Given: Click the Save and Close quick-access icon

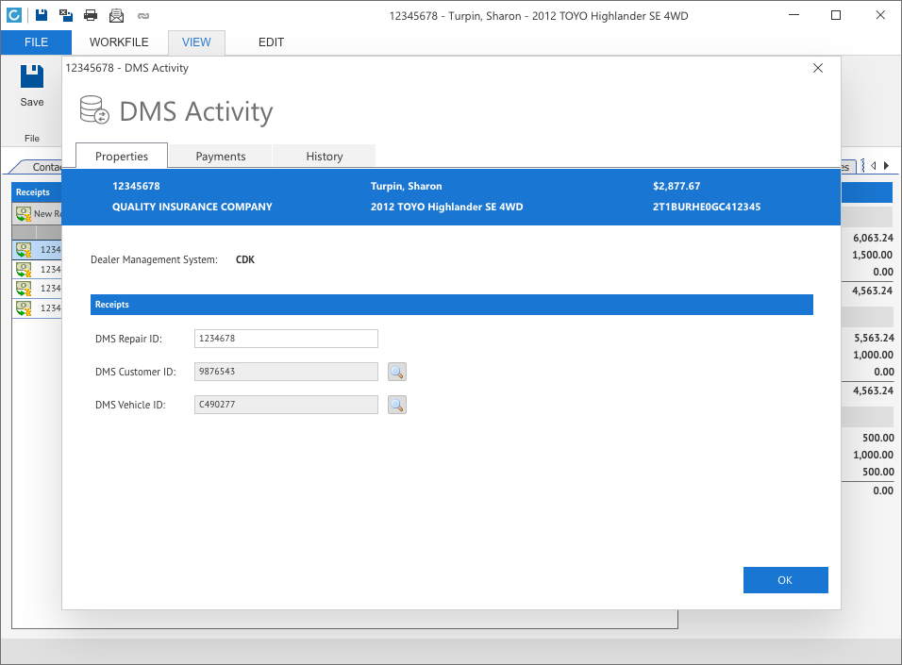Looking at the screenshot, I should pos(66,15).
